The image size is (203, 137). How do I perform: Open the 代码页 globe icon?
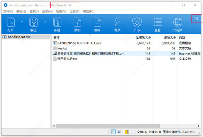click(178, 25)
